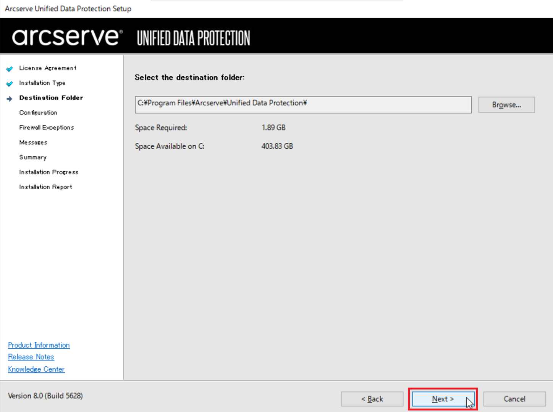Click the Unified Data Protection banner title

[194, 38]
